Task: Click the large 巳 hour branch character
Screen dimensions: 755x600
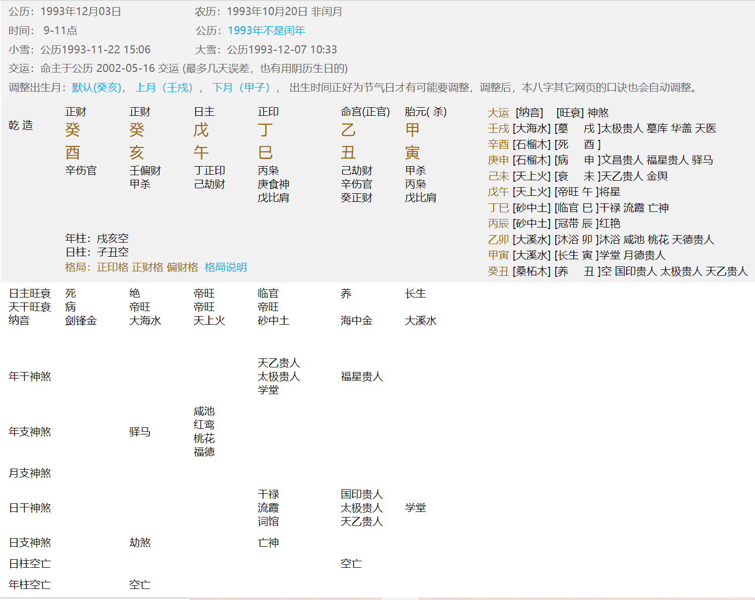Action: click(265, 153)
